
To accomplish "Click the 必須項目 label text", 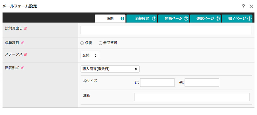I will [x=12, y=43].
